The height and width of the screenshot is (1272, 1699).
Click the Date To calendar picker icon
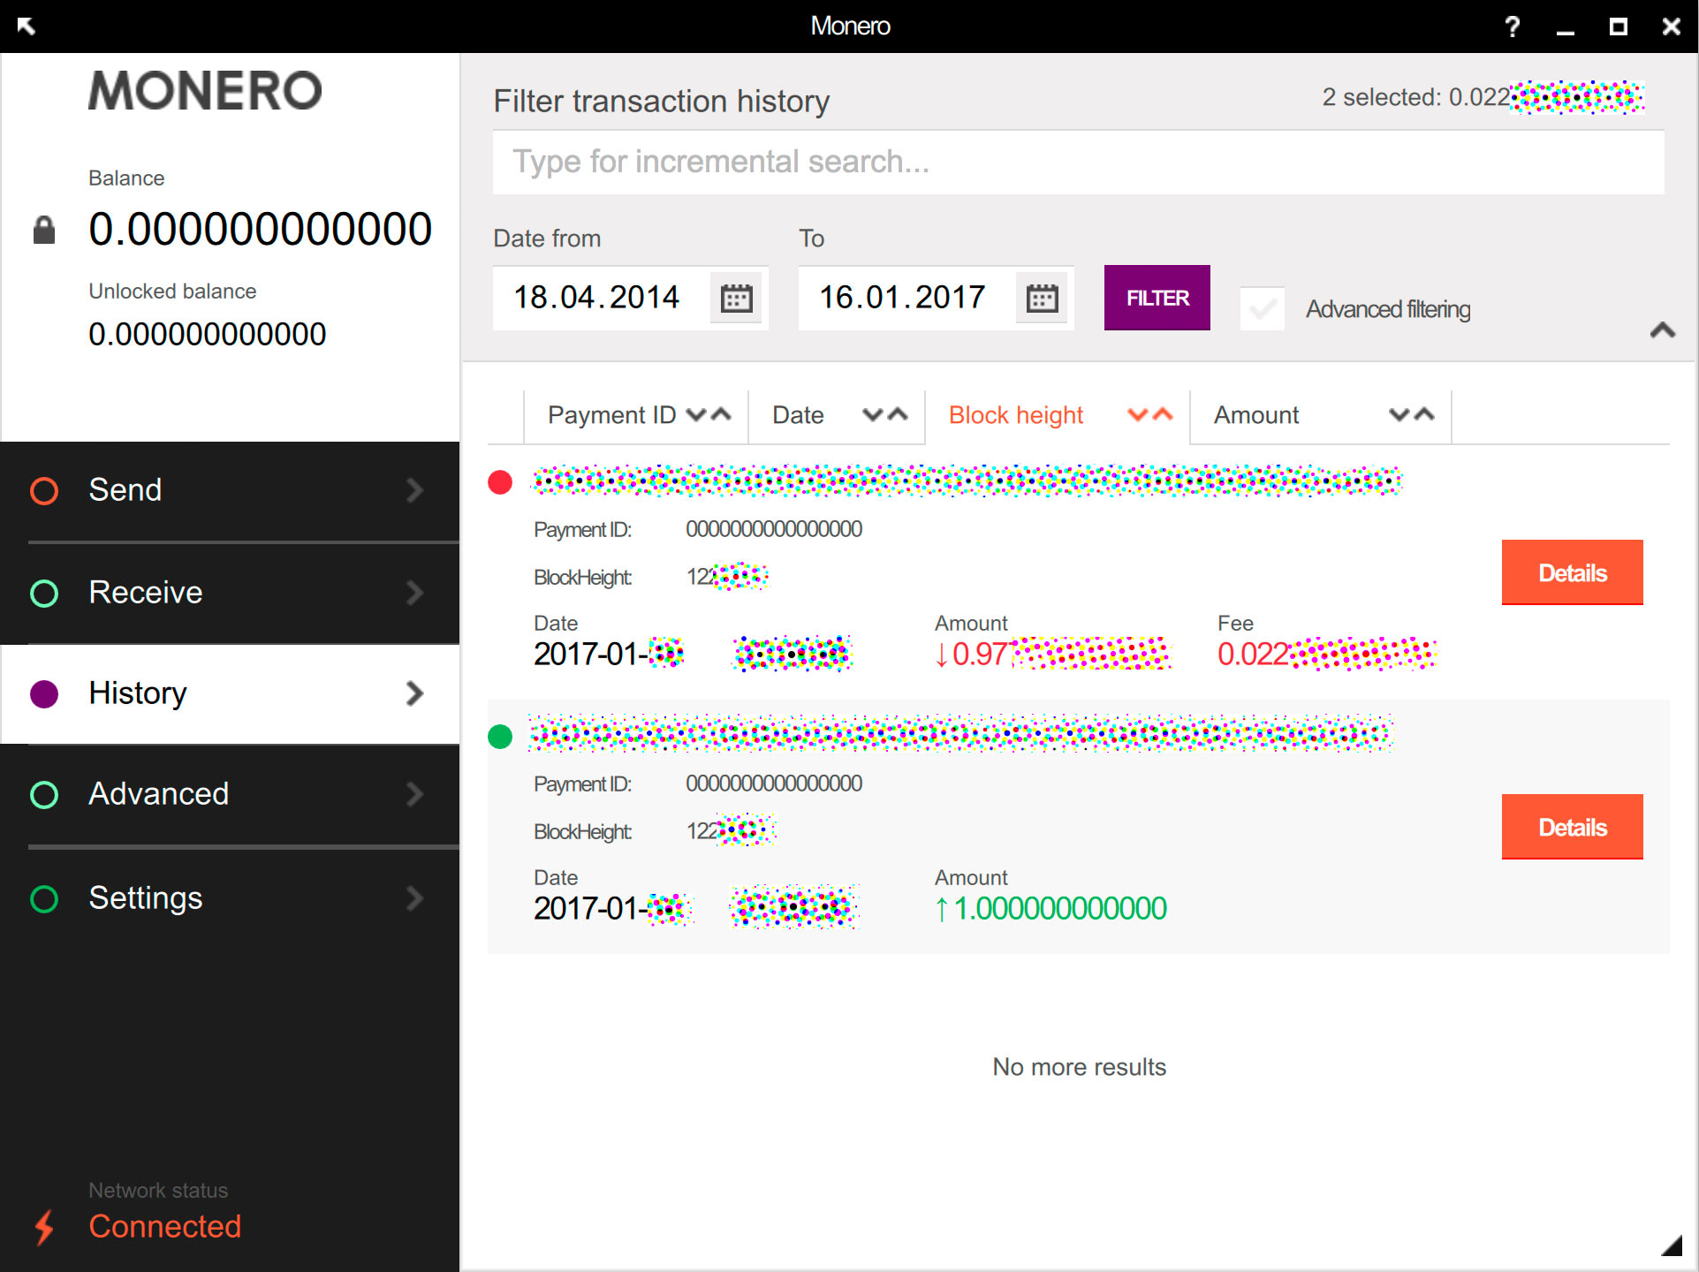[x=1040, y=297]
